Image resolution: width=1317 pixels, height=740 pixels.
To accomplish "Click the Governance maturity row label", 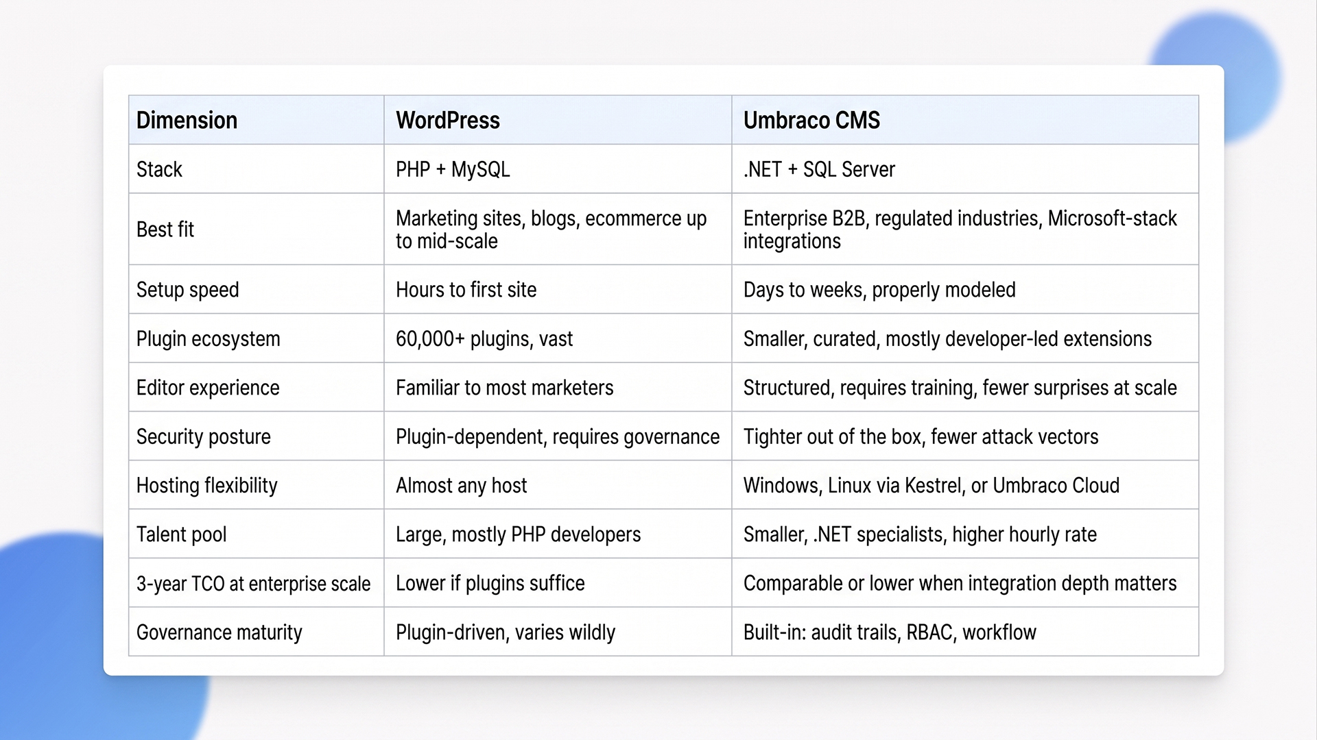I will (256, 632).
